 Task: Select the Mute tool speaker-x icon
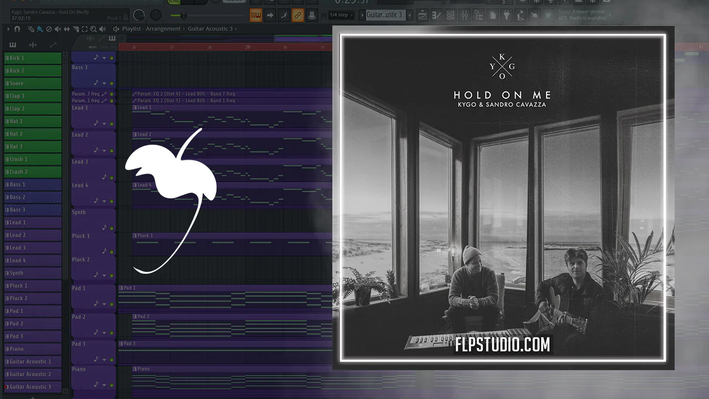[x=58, y=29]
